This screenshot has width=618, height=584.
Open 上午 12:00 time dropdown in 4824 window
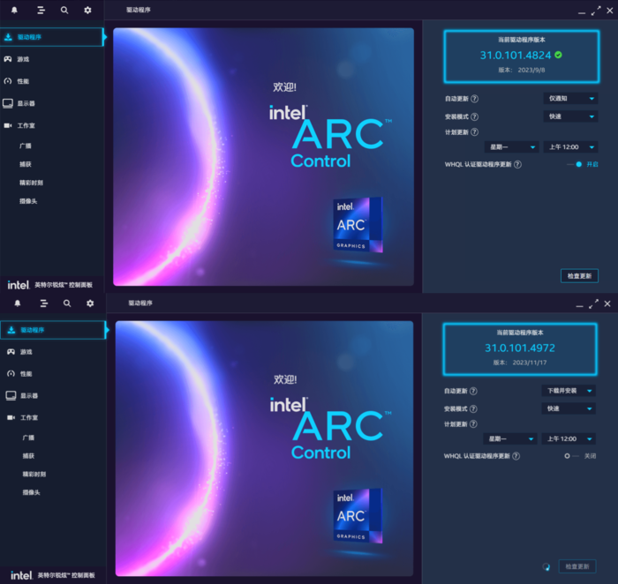570,147
